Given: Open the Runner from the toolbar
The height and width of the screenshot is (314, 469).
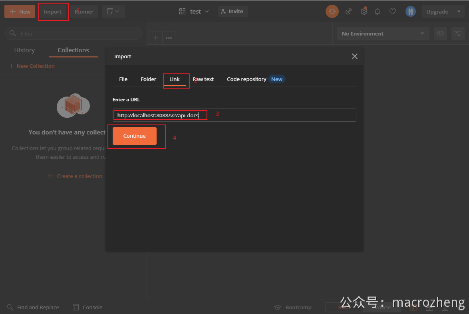Looking at the screenshot, I should pyautogui.click(x=84, y=12).
